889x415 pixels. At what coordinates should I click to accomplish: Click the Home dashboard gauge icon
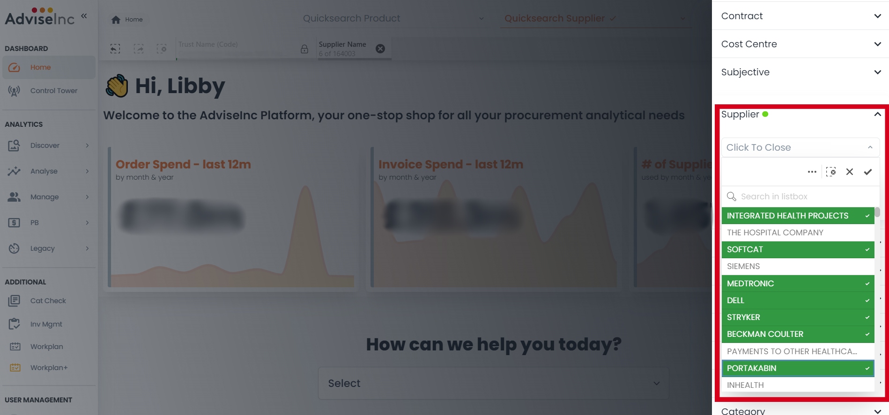14,67
